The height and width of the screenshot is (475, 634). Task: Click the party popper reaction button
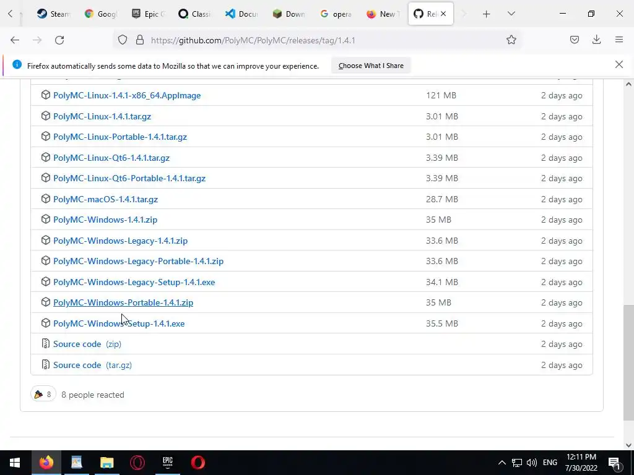(x=43, y=394)
